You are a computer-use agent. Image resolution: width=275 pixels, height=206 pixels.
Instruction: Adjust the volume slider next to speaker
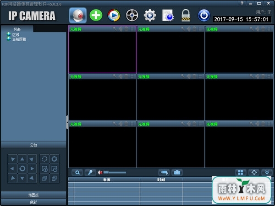coord(115,173)
